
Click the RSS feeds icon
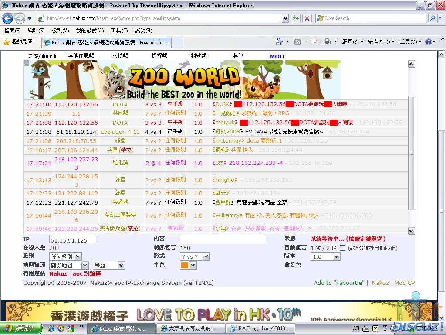tap(297, 42)
